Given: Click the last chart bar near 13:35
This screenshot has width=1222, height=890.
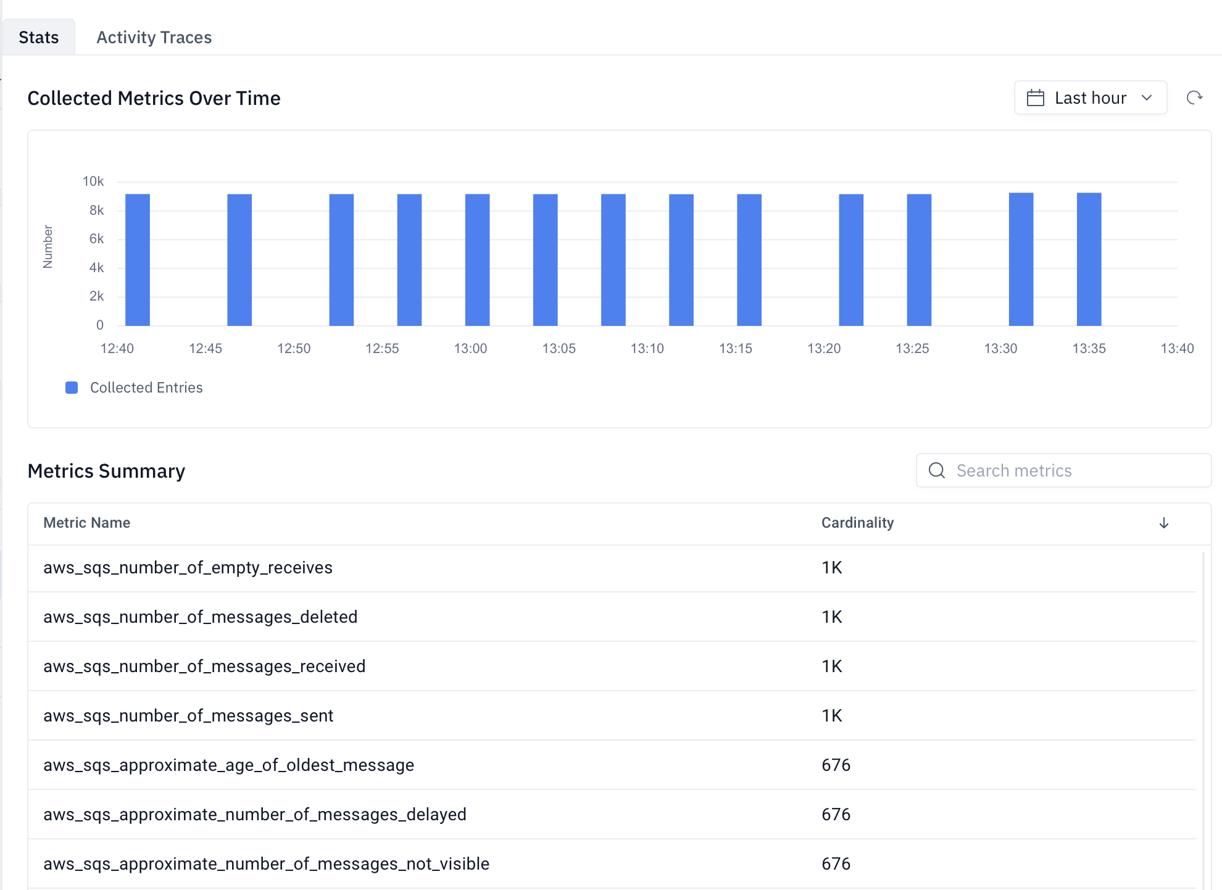Looking at the screenshot, I should [1089, 259].
